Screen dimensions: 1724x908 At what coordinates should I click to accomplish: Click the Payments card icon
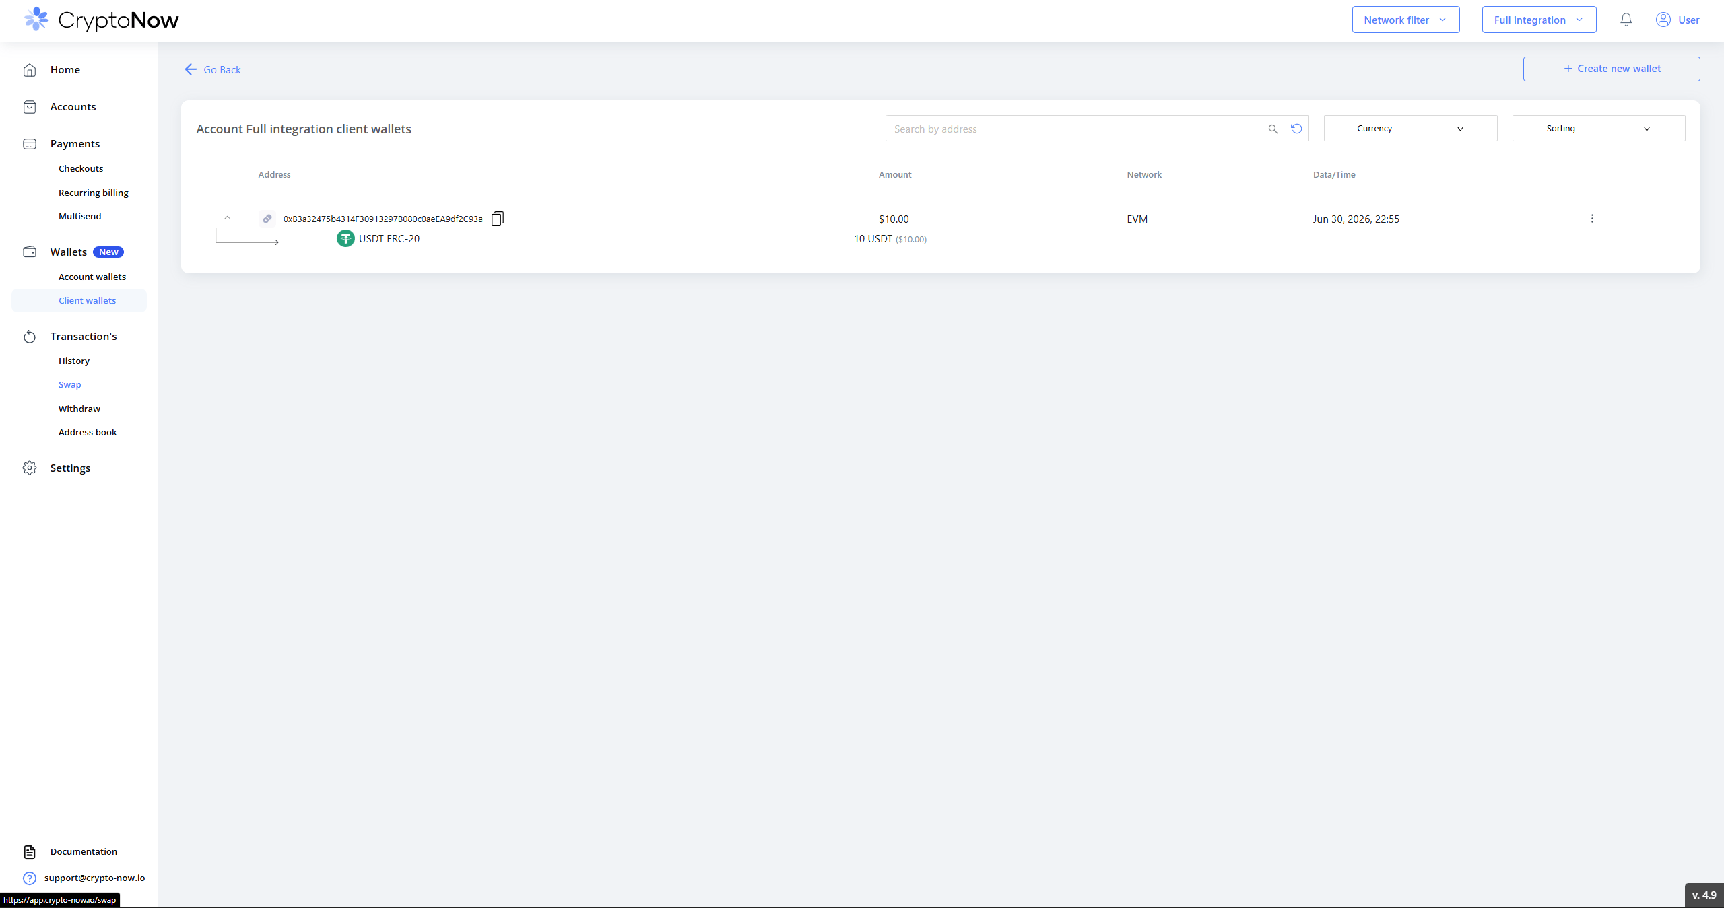[30, 144]
